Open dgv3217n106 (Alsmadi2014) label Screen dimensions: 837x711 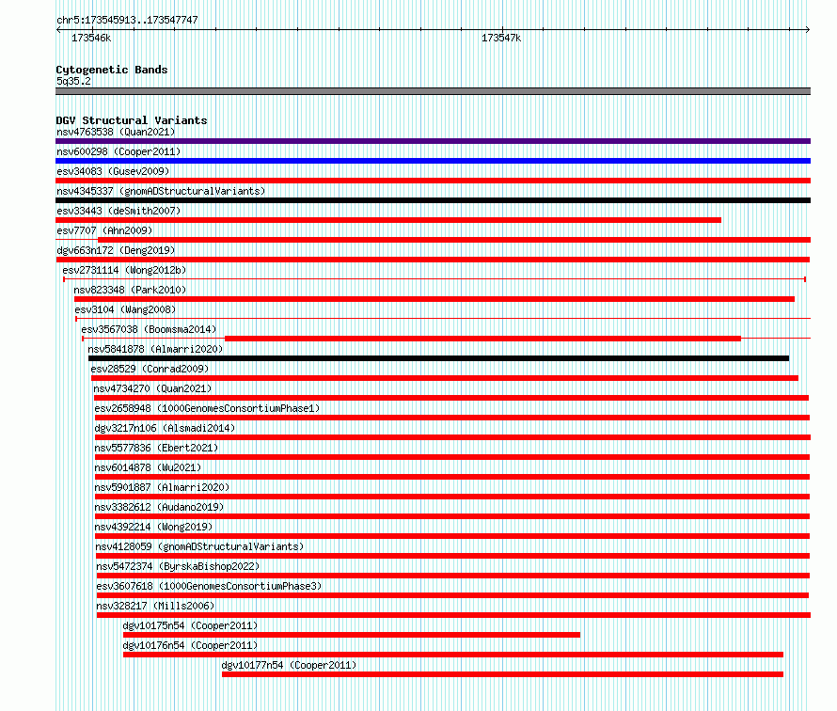(x=165, y=428)
